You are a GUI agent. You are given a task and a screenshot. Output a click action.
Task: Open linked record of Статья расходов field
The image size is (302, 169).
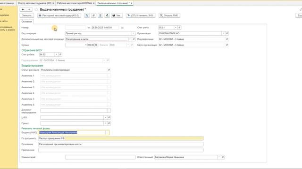pyautogui.click(x=109, y=70)
